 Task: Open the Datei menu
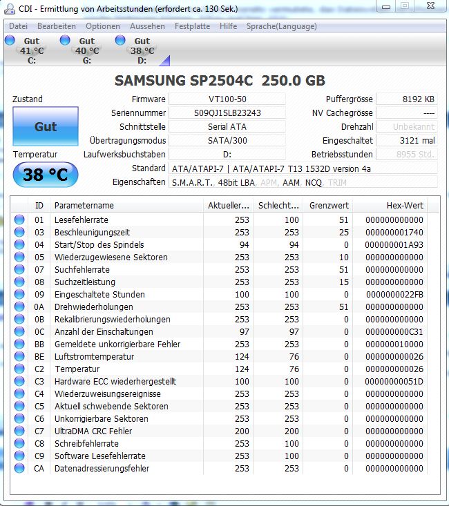(x=18, y=26)
